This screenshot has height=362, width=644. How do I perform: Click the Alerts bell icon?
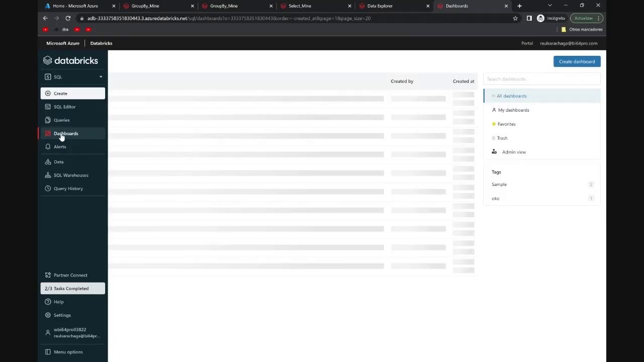coord(48,147)
